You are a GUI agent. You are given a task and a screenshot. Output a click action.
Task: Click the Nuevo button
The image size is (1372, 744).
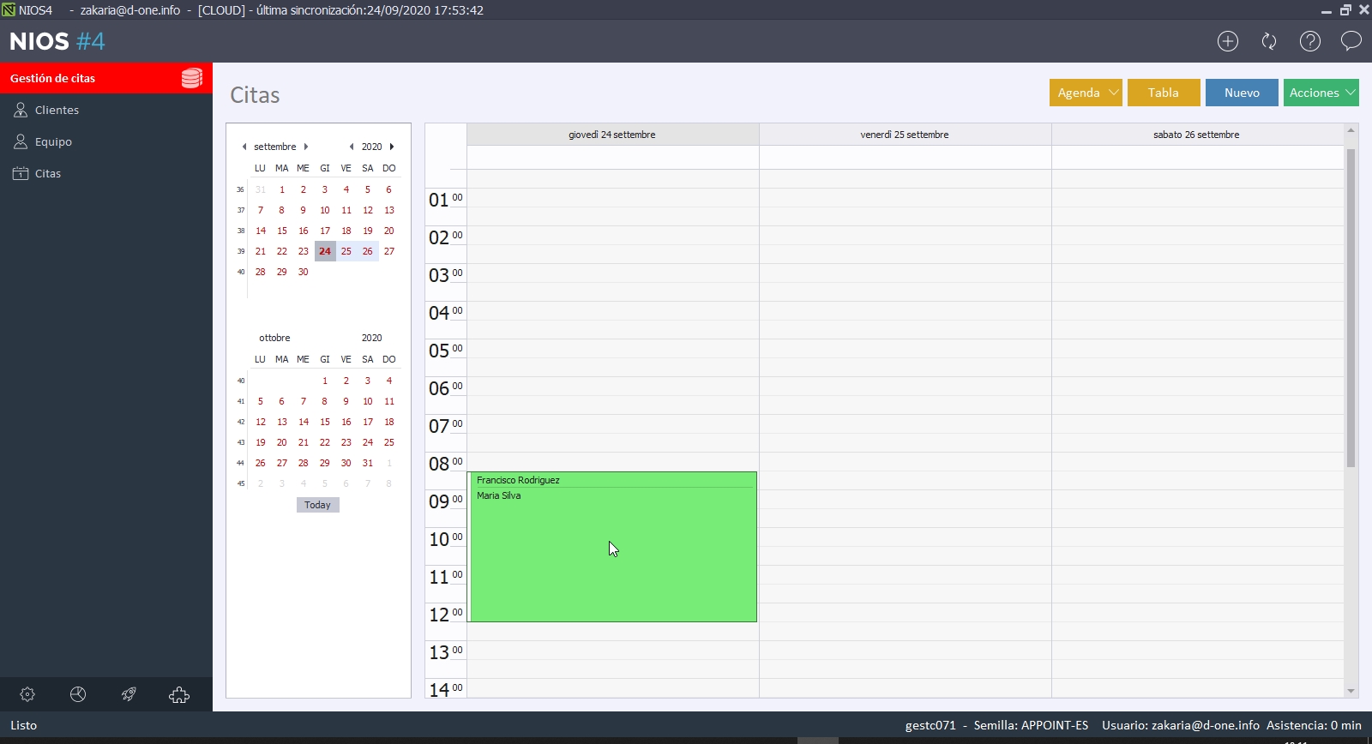click(1242, 93)
